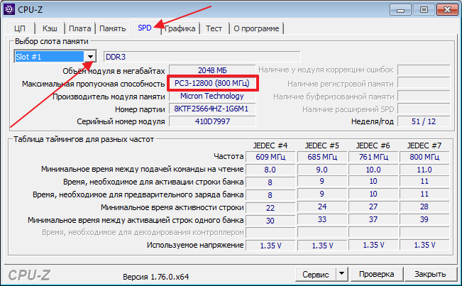Click the PC3-12800 (800 МГц) bandwidth field
Viewport: 462px width, 286px height.
[211, 83]
